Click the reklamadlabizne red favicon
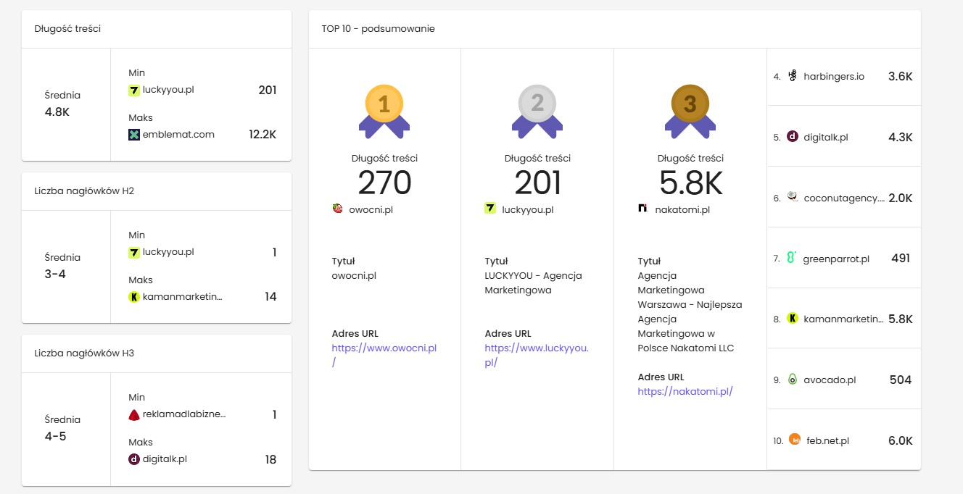This screenshot has height=494, width=963. [x=134, y=415]
